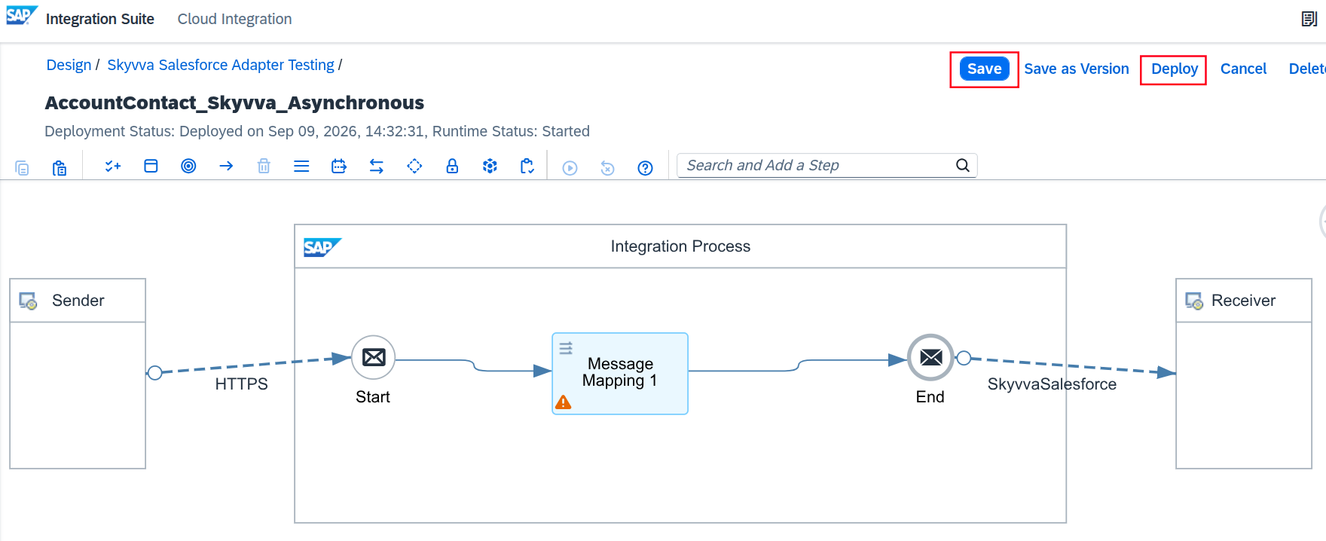This screenshot has height=541, width=1326.
Task: Select the Start message event
Action: tap(374, 357)
